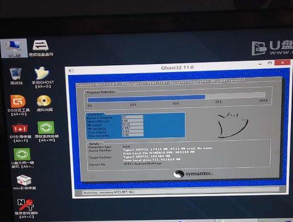Maximize the Ghost32 window
The width and height of the screenshot is (293, 222).
(270, 63)
